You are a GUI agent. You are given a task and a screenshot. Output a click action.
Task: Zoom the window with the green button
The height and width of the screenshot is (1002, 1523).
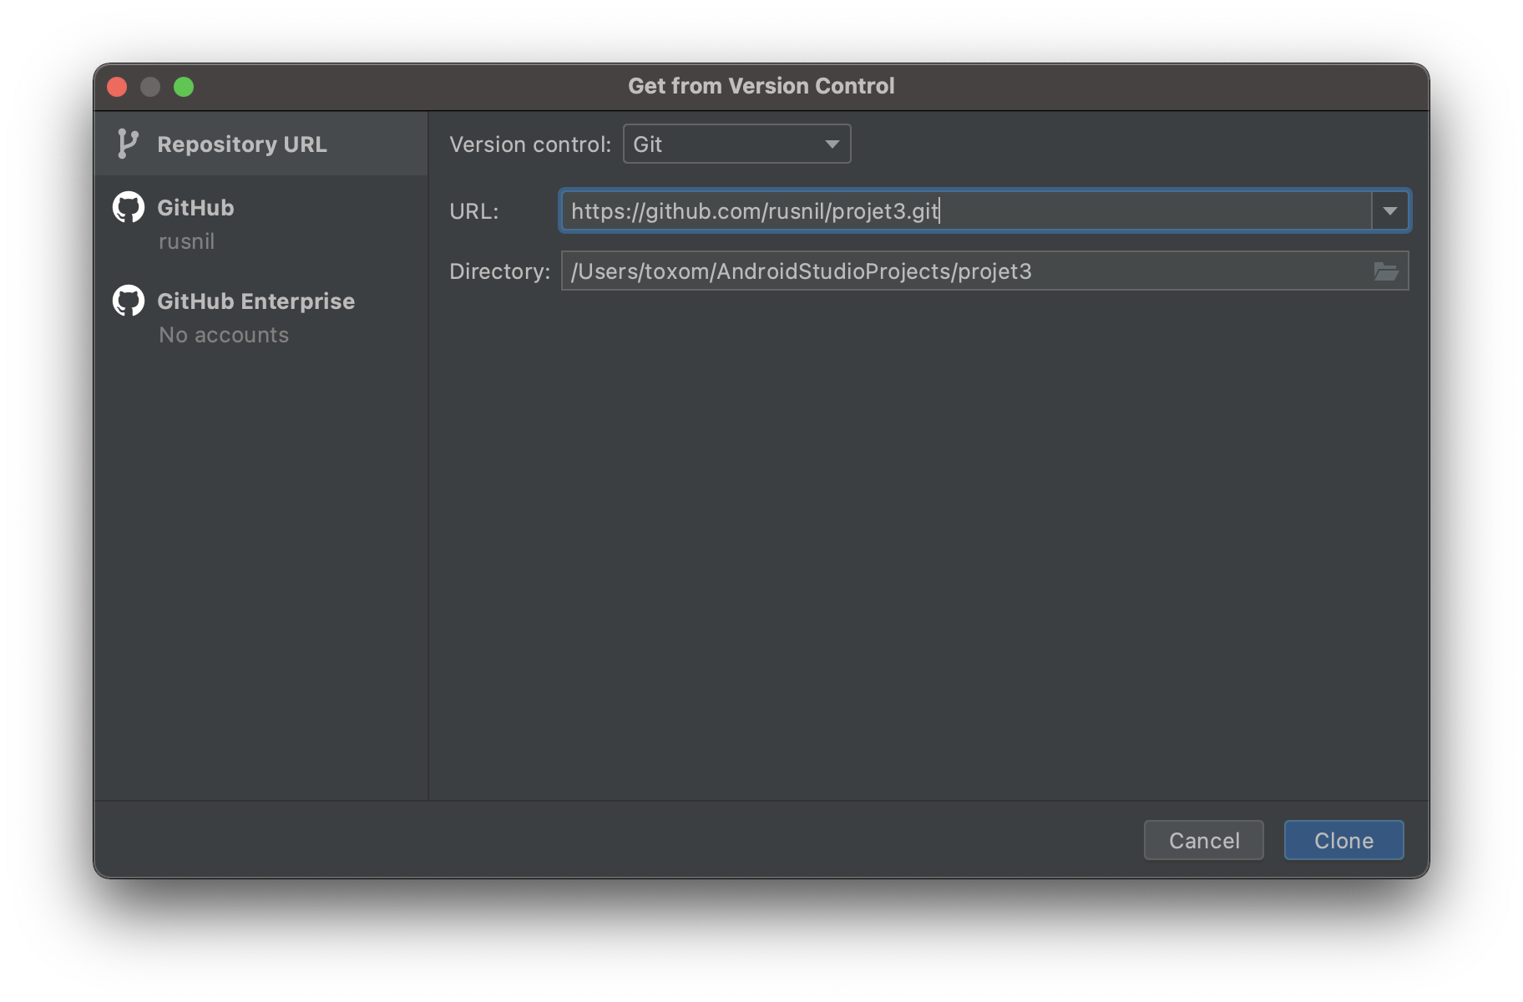click(184, 86)
